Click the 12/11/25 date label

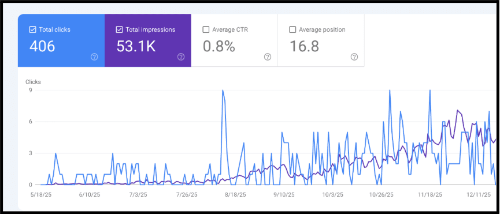[478, 194]
